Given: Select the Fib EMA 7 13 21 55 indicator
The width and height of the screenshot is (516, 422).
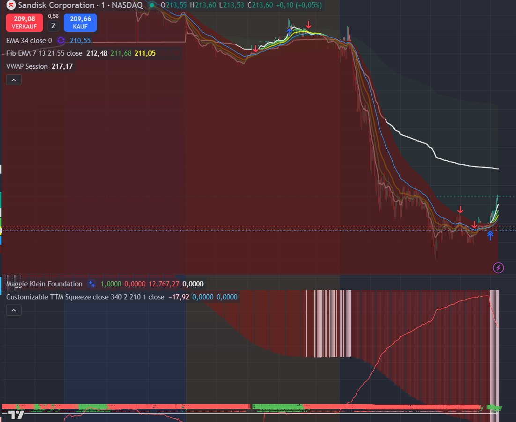Looking at the screenshot, I should click(44, 53).
